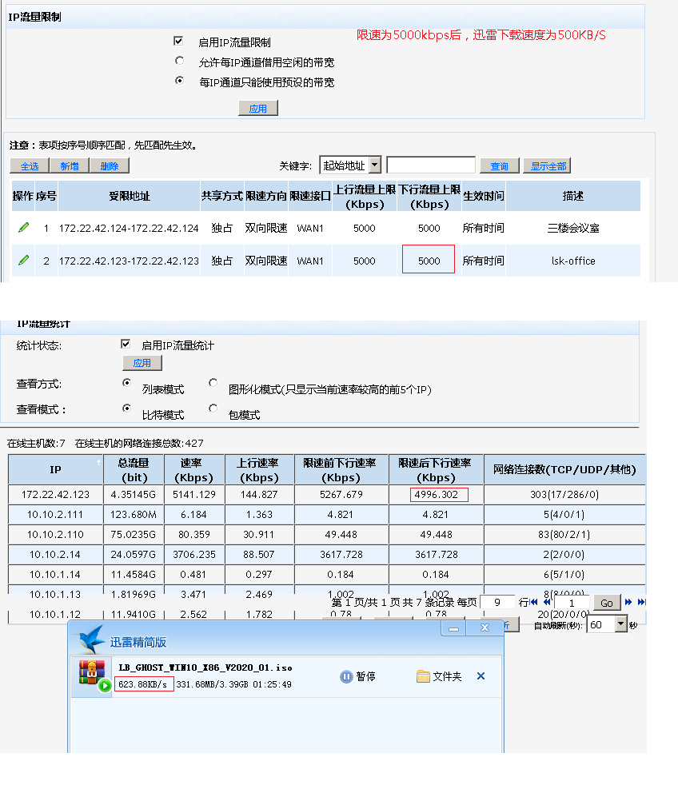Screen dimensions: 678x789
Task: Minimize the 迅雷精简版 window
Action: point(453,628)
